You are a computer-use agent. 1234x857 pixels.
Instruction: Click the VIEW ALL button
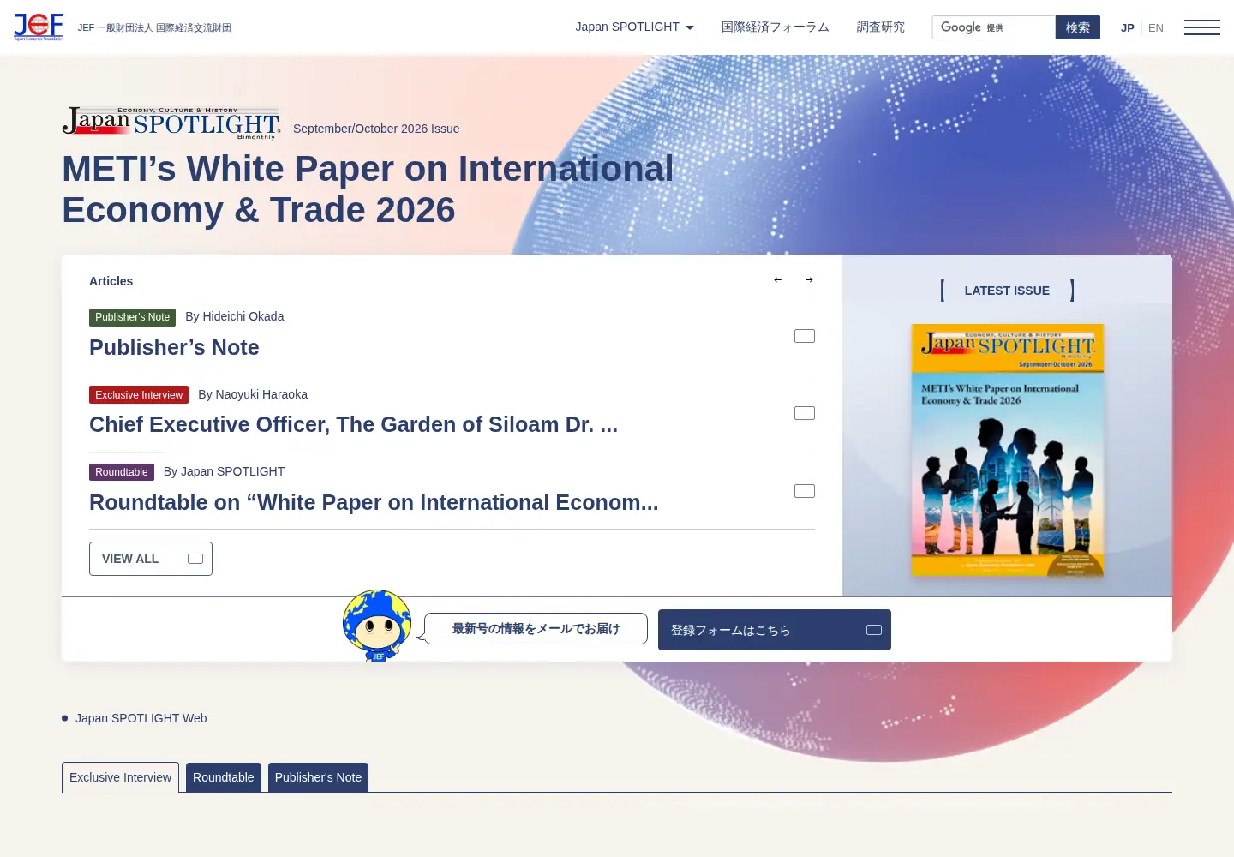pos(151,559)
